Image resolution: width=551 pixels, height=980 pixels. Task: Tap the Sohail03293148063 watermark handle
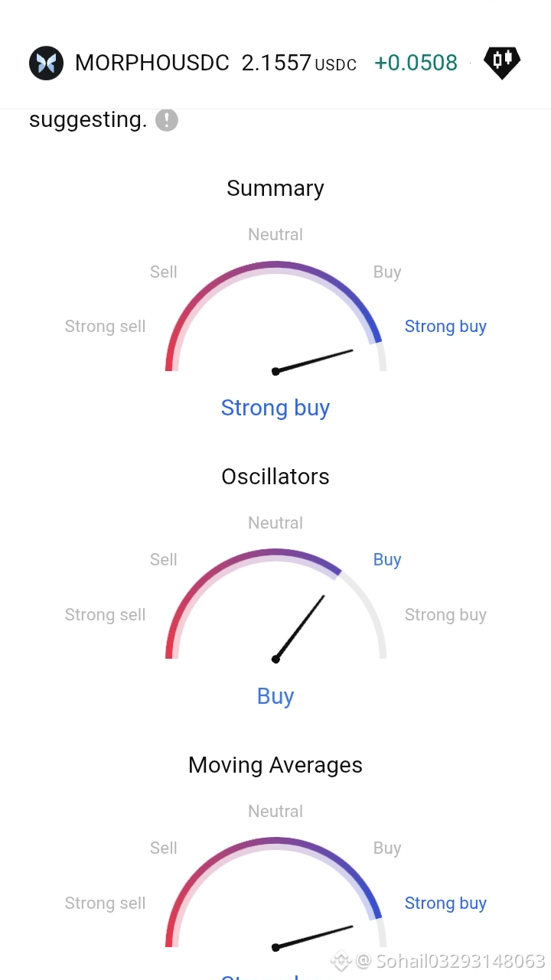click(461, 960)
